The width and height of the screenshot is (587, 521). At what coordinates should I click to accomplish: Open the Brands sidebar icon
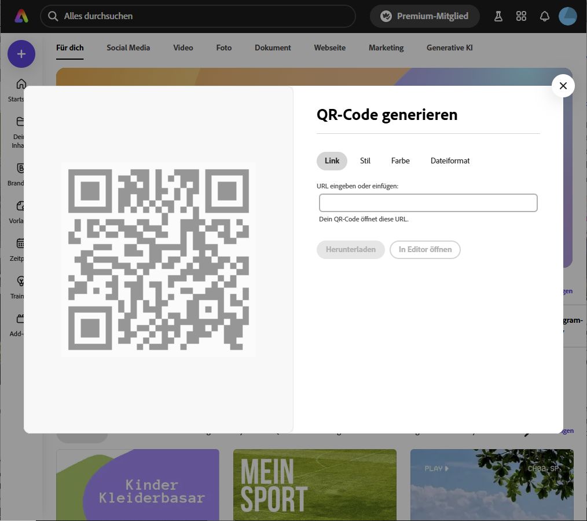tap(20, 168)
